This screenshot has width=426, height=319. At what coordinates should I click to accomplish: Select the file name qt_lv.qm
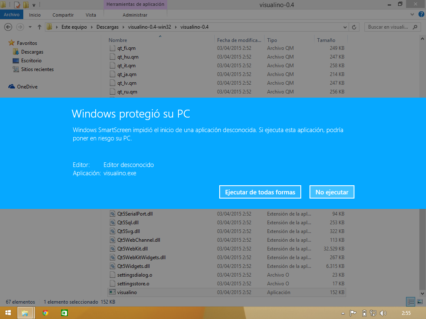coord(127,83)
